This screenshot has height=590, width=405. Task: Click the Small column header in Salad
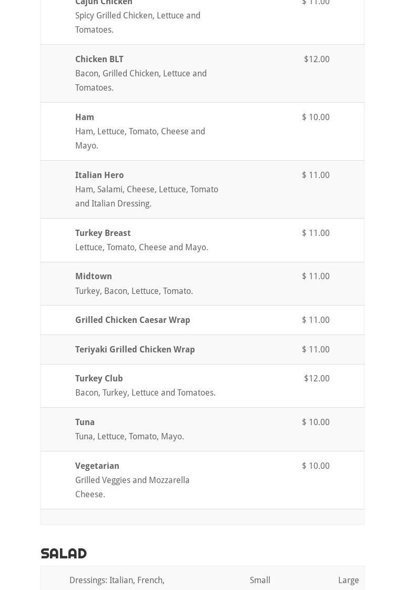[260, 580]
